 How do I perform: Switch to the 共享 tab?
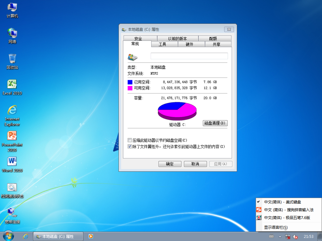click(x=218, y=44)
